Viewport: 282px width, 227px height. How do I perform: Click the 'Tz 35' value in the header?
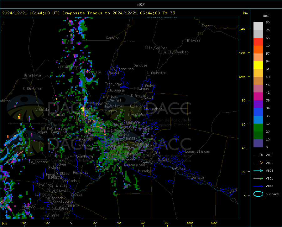(169, 13)
